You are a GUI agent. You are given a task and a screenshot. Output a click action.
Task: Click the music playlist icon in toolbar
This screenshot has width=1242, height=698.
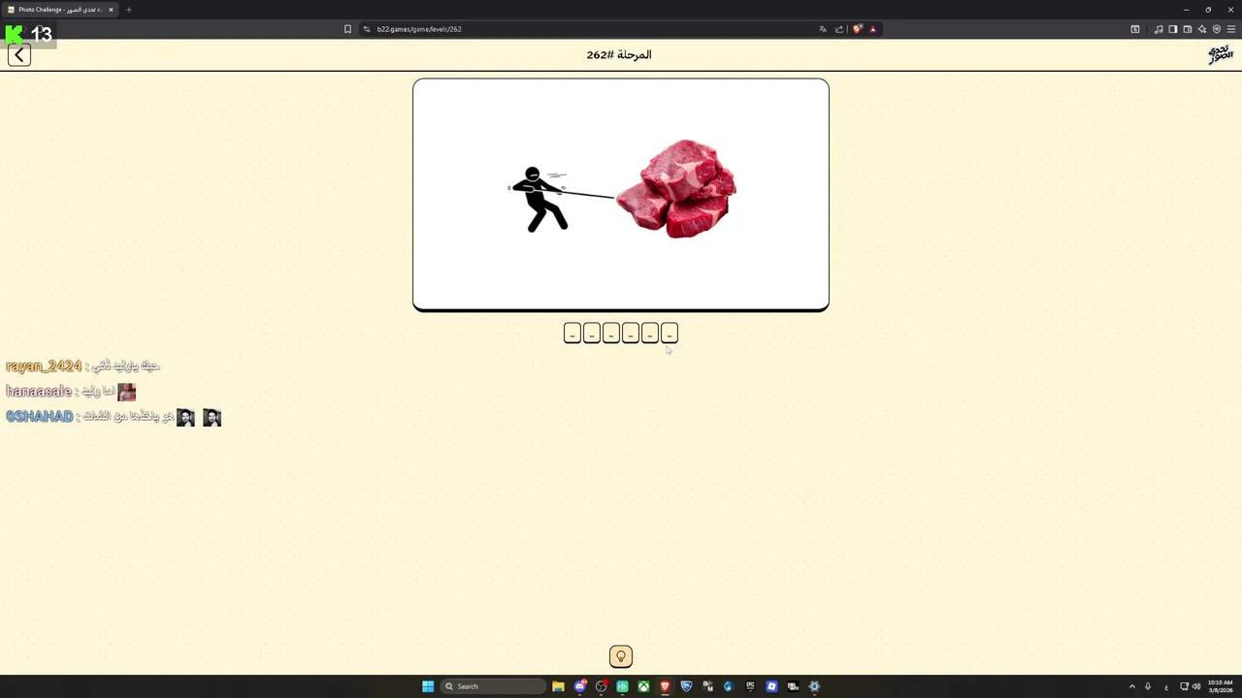(1159, 29)
